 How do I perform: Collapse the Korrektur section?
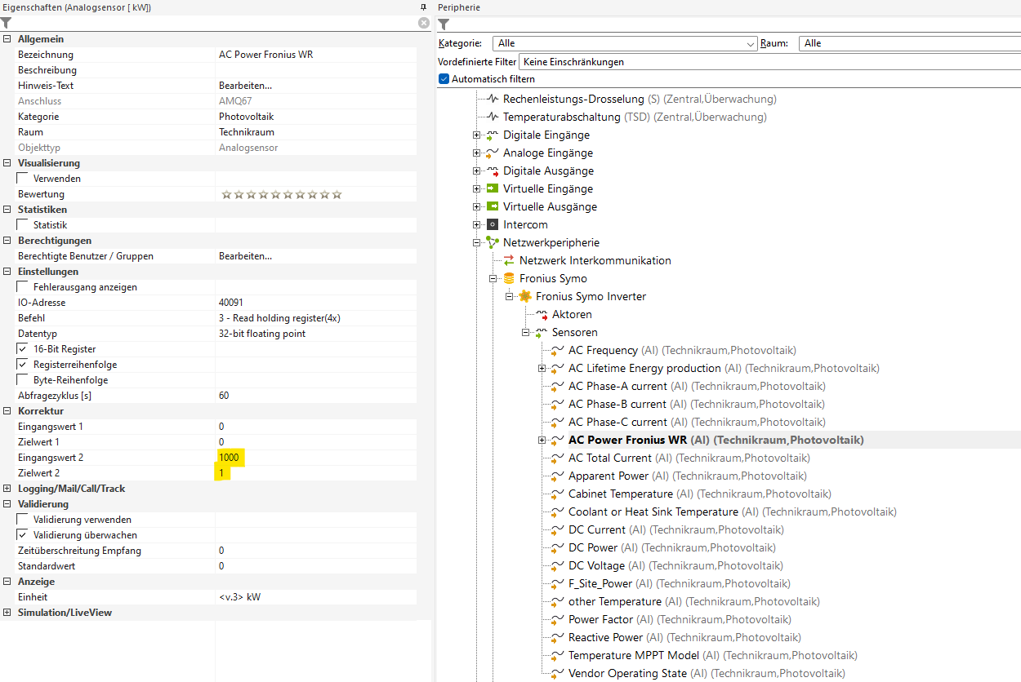click(x=7, y=411)
